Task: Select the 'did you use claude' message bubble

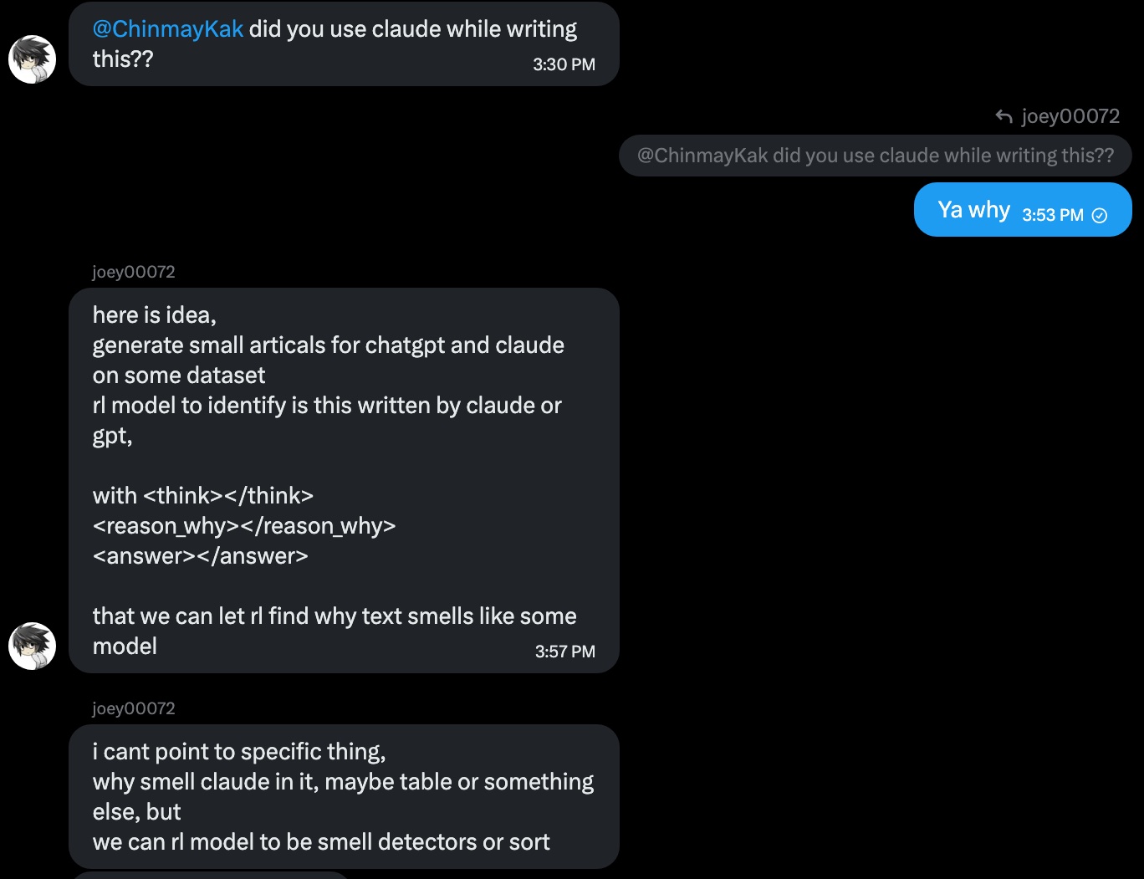Action: [344, 43]
